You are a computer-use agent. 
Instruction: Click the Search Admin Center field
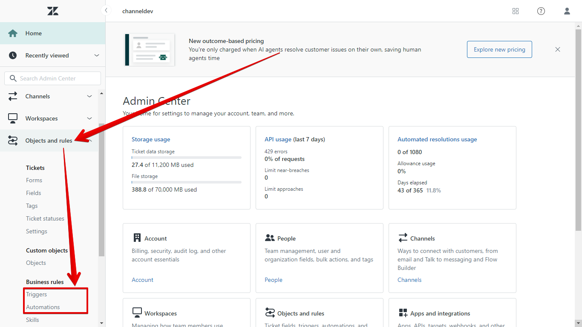pos(53,78)
